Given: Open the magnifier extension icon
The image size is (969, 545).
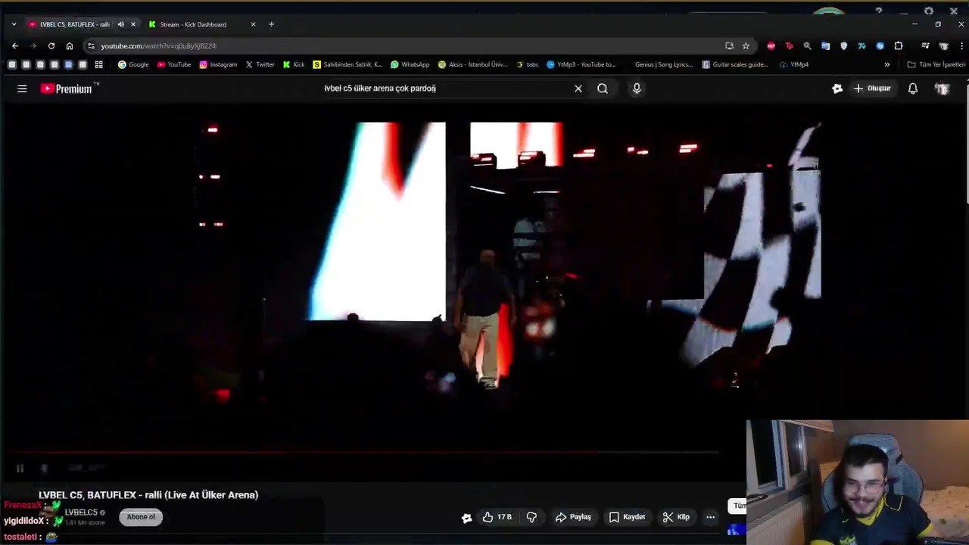Looking at the screenshot, I should [807, 46].
